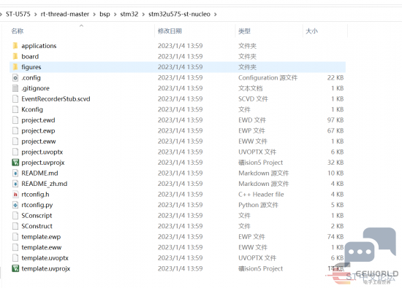Screen dimensions: 402x288
Task: Select the project.uvoptx file name
Action: pos(42,152)
